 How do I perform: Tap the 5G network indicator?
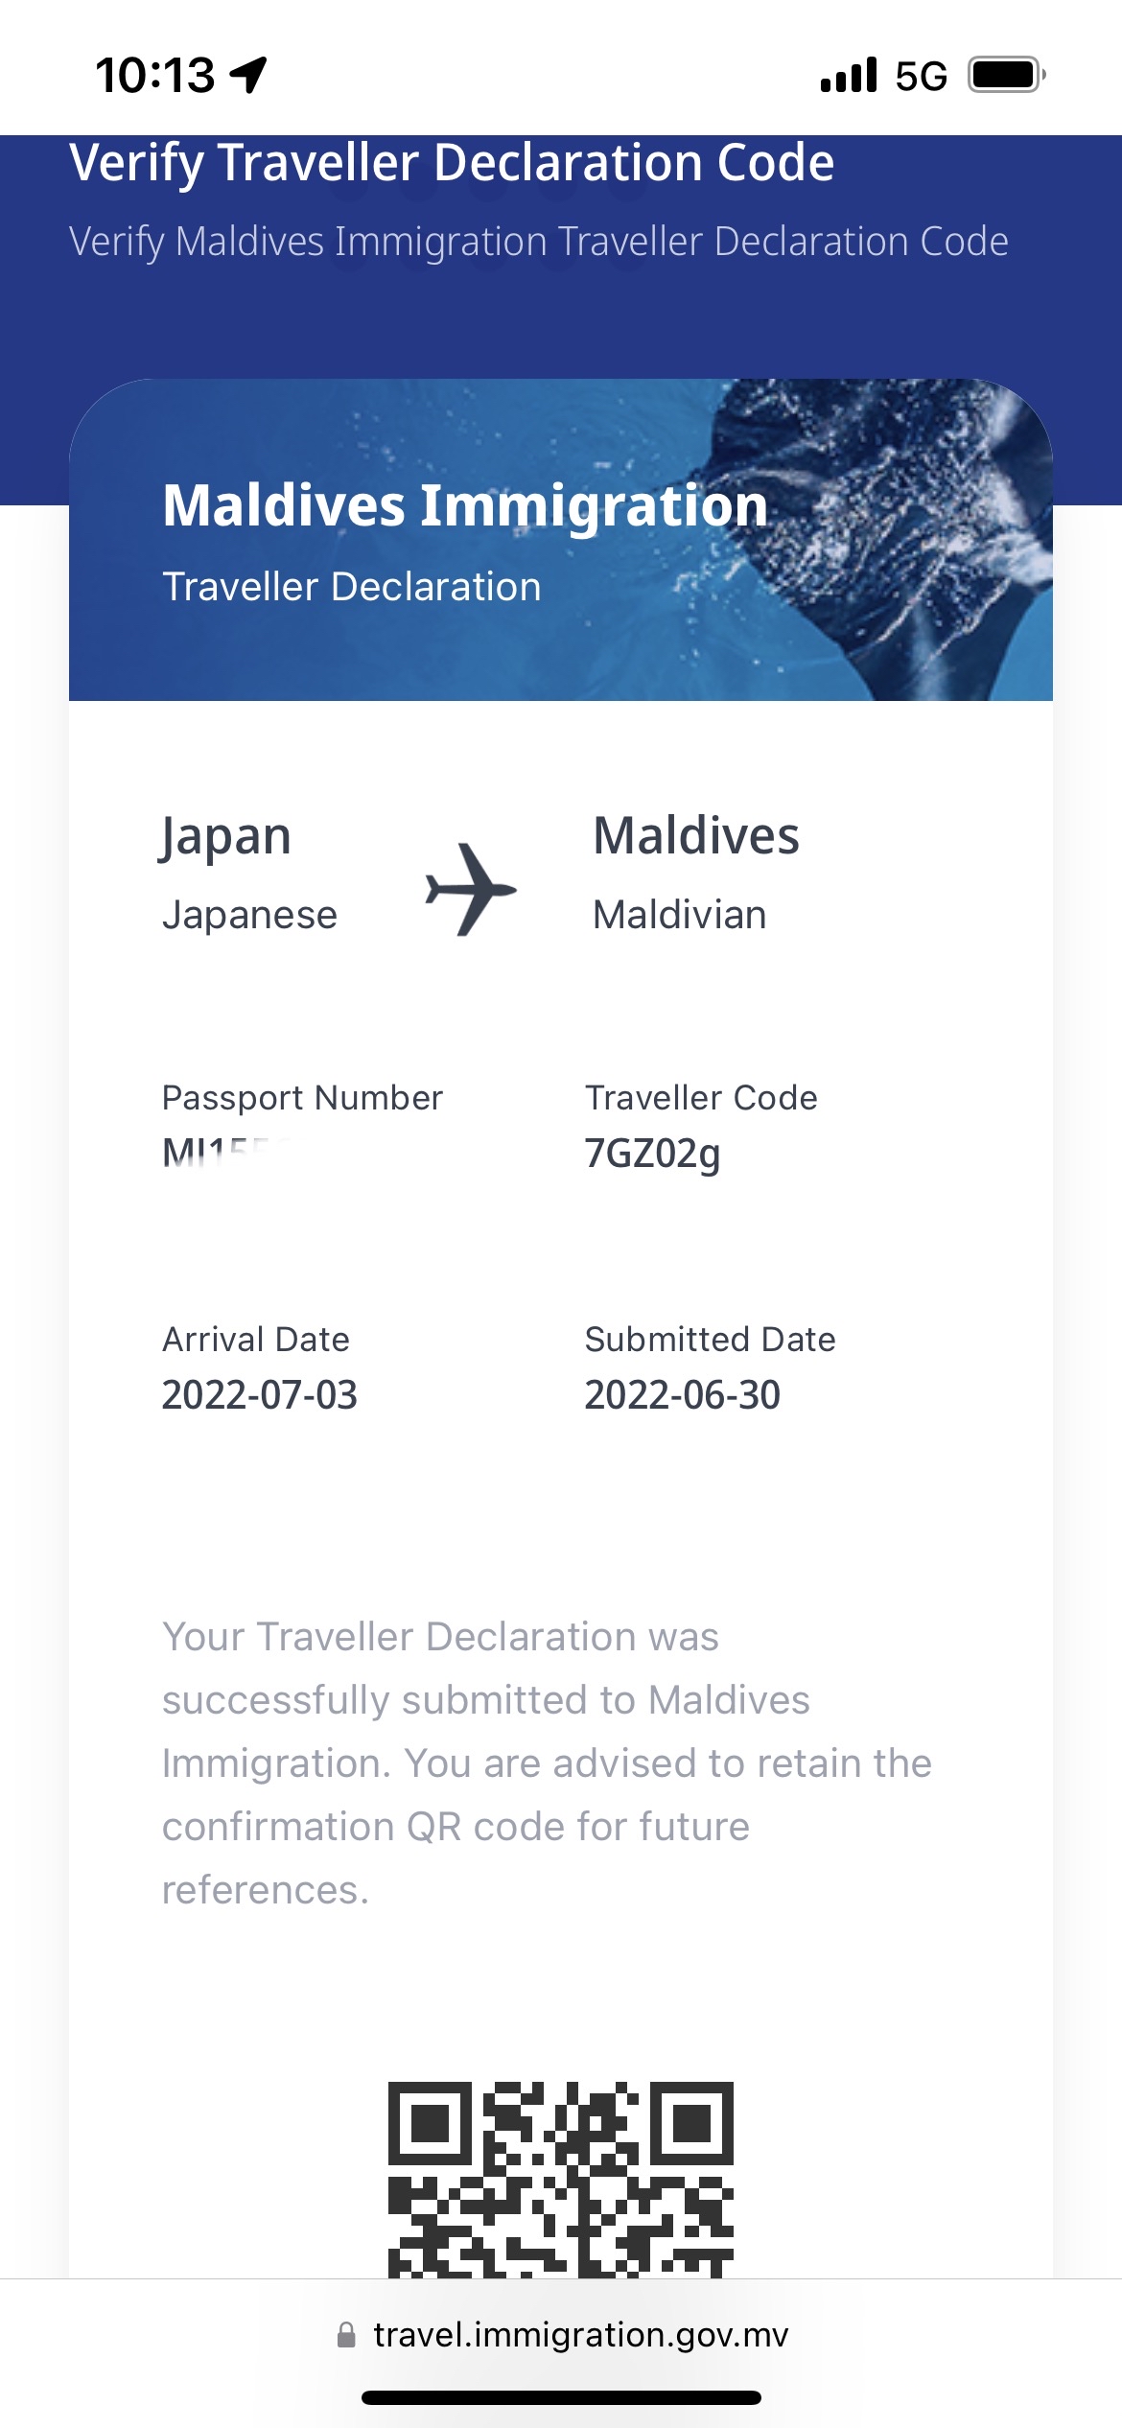pyautogui.click(x=921, y=76)
